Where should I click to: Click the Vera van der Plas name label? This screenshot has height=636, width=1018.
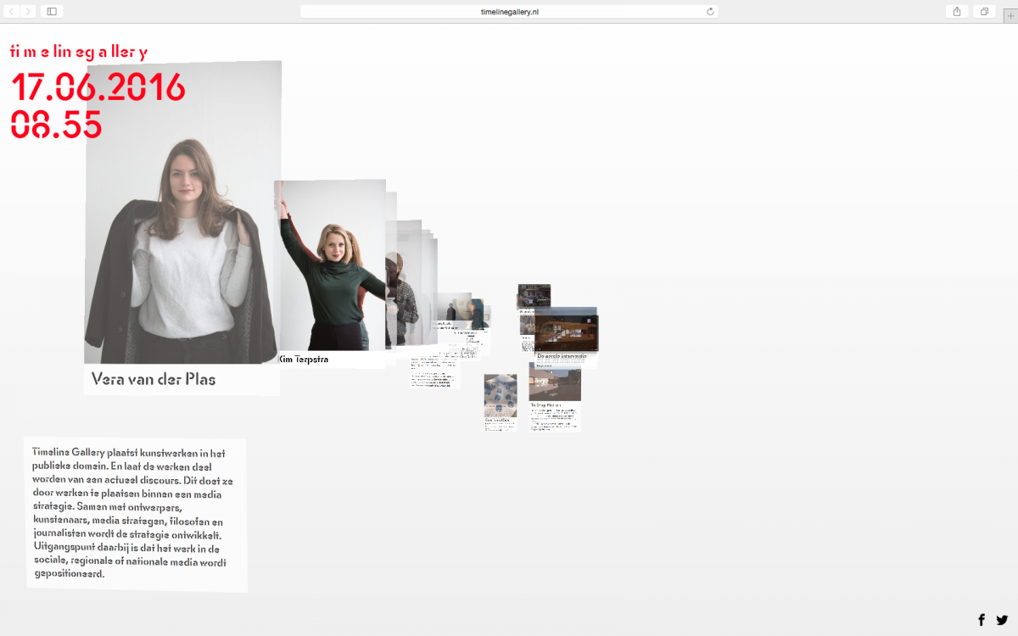tap(154, 379)
